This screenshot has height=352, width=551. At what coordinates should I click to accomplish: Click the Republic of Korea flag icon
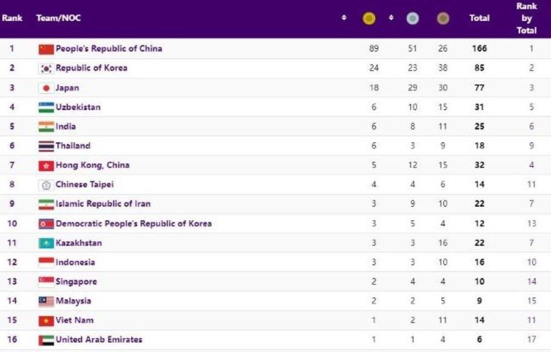(46, 68)
